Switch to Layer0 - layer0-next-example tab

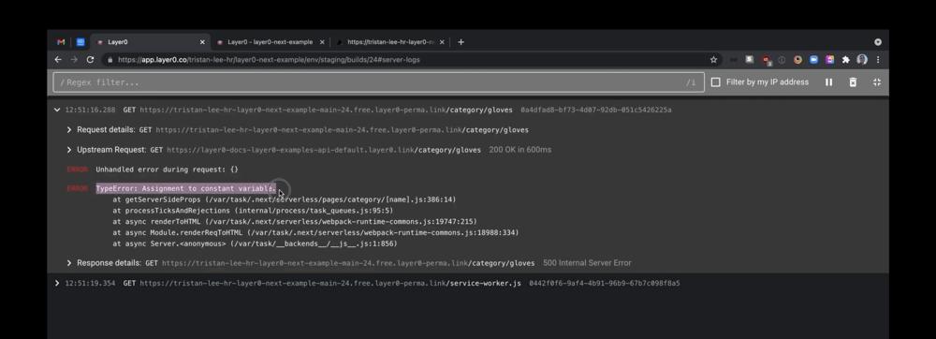tap(270, 42)
